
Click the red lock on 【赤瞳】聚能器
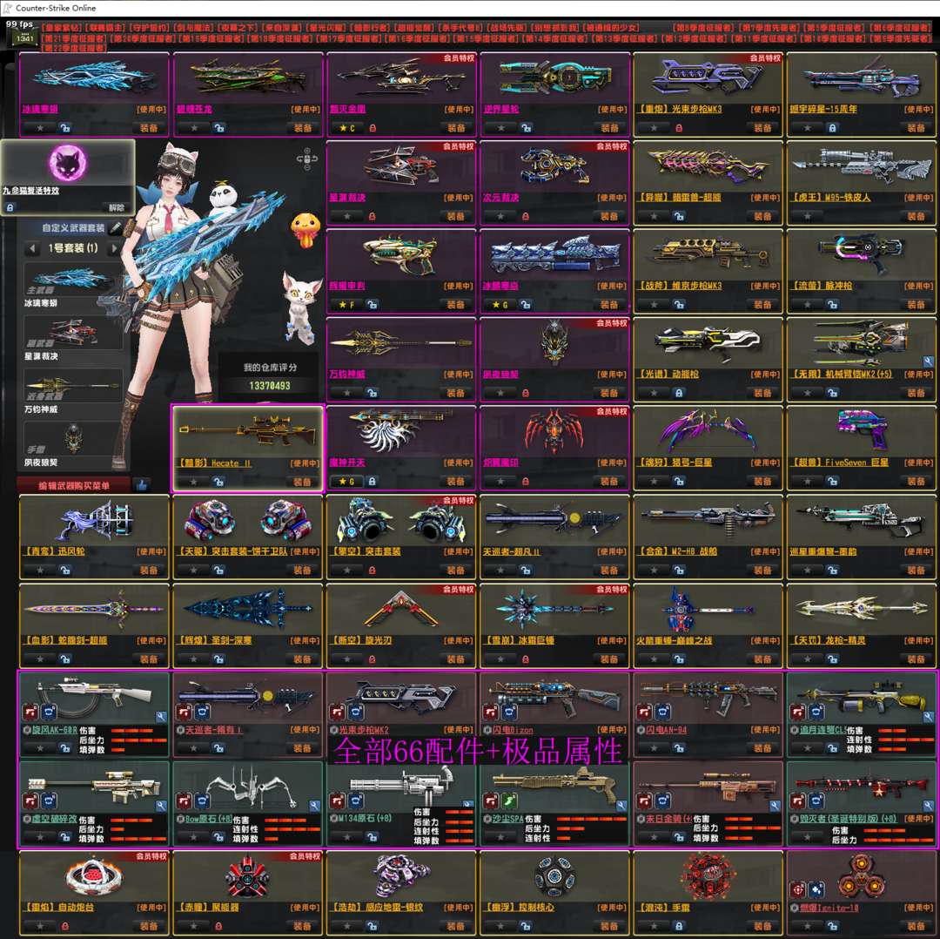218,927
